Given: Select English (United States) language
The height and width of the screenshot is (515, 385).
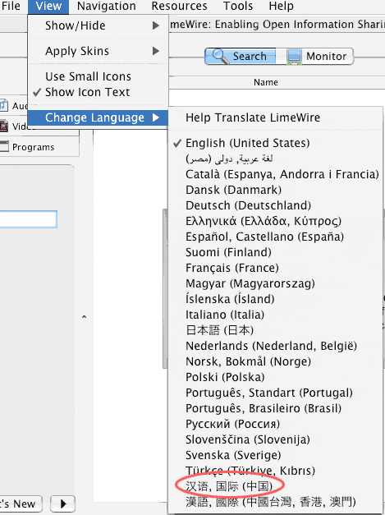Looking at the screenshot, I should coord(275,143).
